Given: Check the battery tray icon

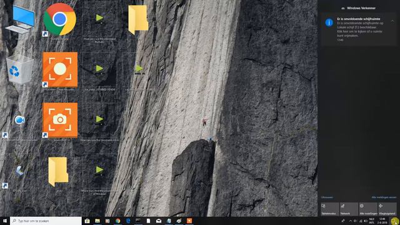Looking at the screenshot, I should [366, 221].
